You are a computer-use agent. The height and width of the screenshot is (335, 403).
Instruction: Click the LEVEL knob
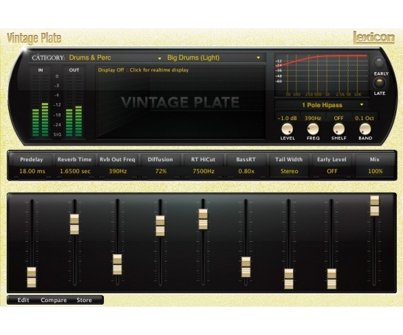click(287, 129)
